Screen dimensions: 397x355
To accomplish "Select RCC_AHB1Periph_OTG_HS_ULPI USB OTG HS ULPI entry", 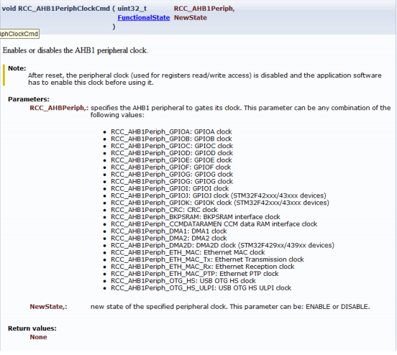I will [201, 287].
